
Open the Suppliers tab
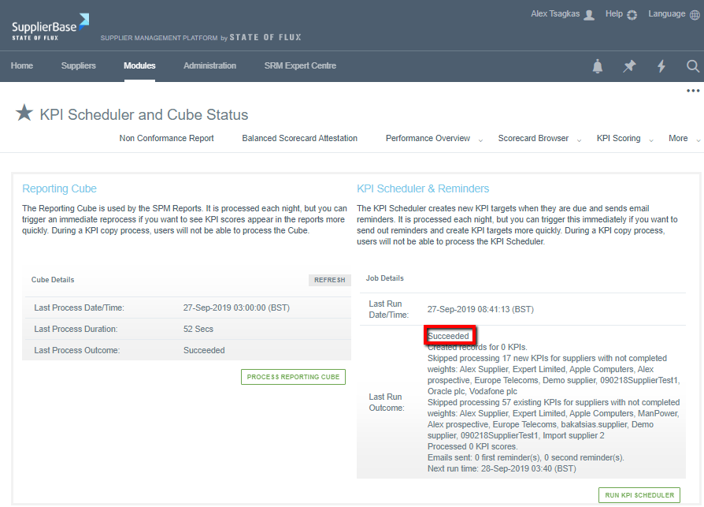pos(78,66)
